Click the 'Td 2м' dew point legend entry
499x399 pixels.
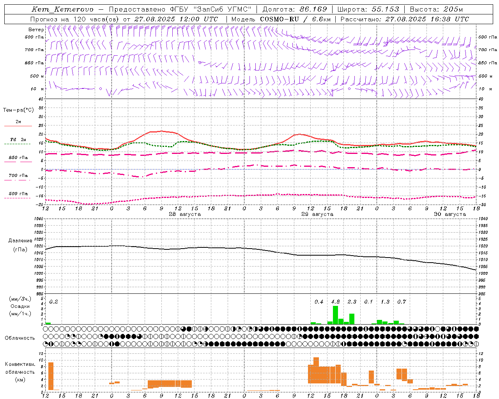(x=18, y=139)
